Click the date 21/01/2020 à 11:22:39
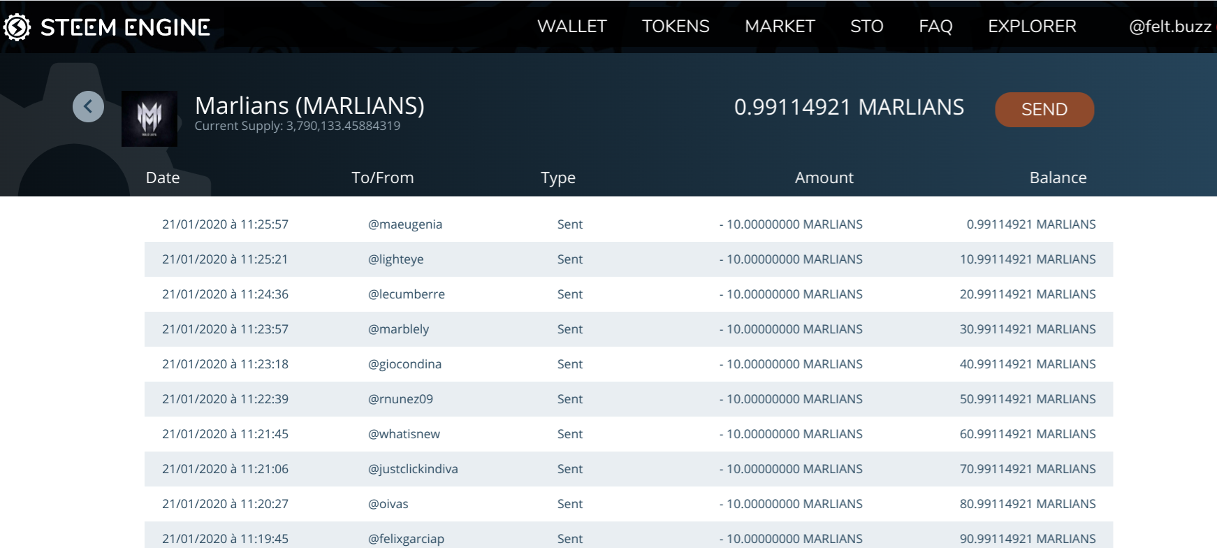Image resolution: width=1217 pixels, height=548 pixels. [x=226, y=399]
